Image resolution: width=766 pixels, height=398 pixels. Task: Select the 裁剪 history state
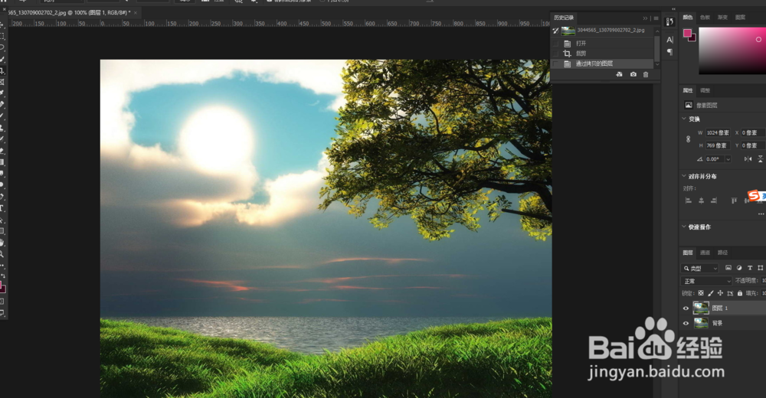point(601,54)
